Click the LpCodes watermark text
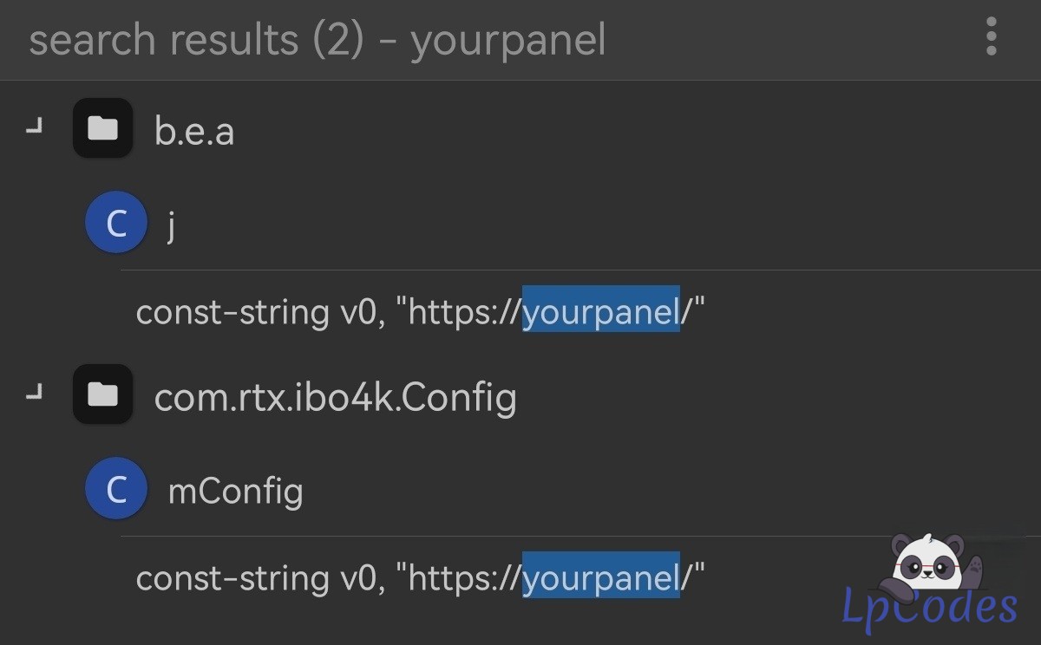This screenshot has height=645, width=1041. tap(929, 608)
